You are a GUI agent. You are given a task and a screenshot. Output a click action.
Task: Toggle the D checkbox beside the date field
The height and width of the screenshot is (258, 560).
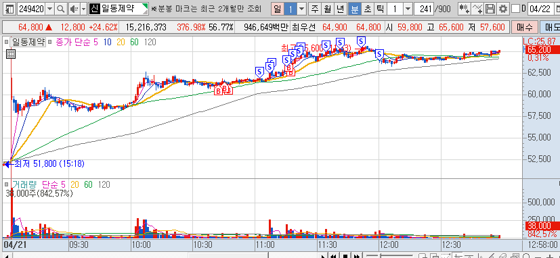(x=516, y=9)
